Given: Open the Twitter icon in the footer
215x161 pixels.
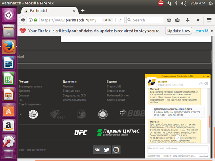Looking at the screenshot, I should pos(106,150).
